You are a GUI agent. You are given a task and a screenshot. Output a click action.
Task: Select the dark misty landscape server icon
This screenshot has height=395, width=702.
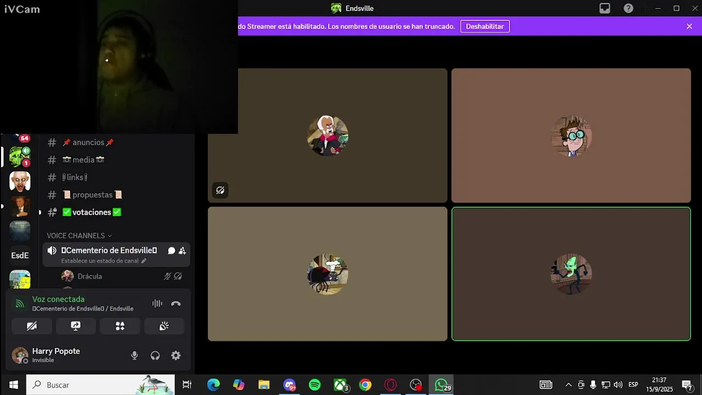20,231
